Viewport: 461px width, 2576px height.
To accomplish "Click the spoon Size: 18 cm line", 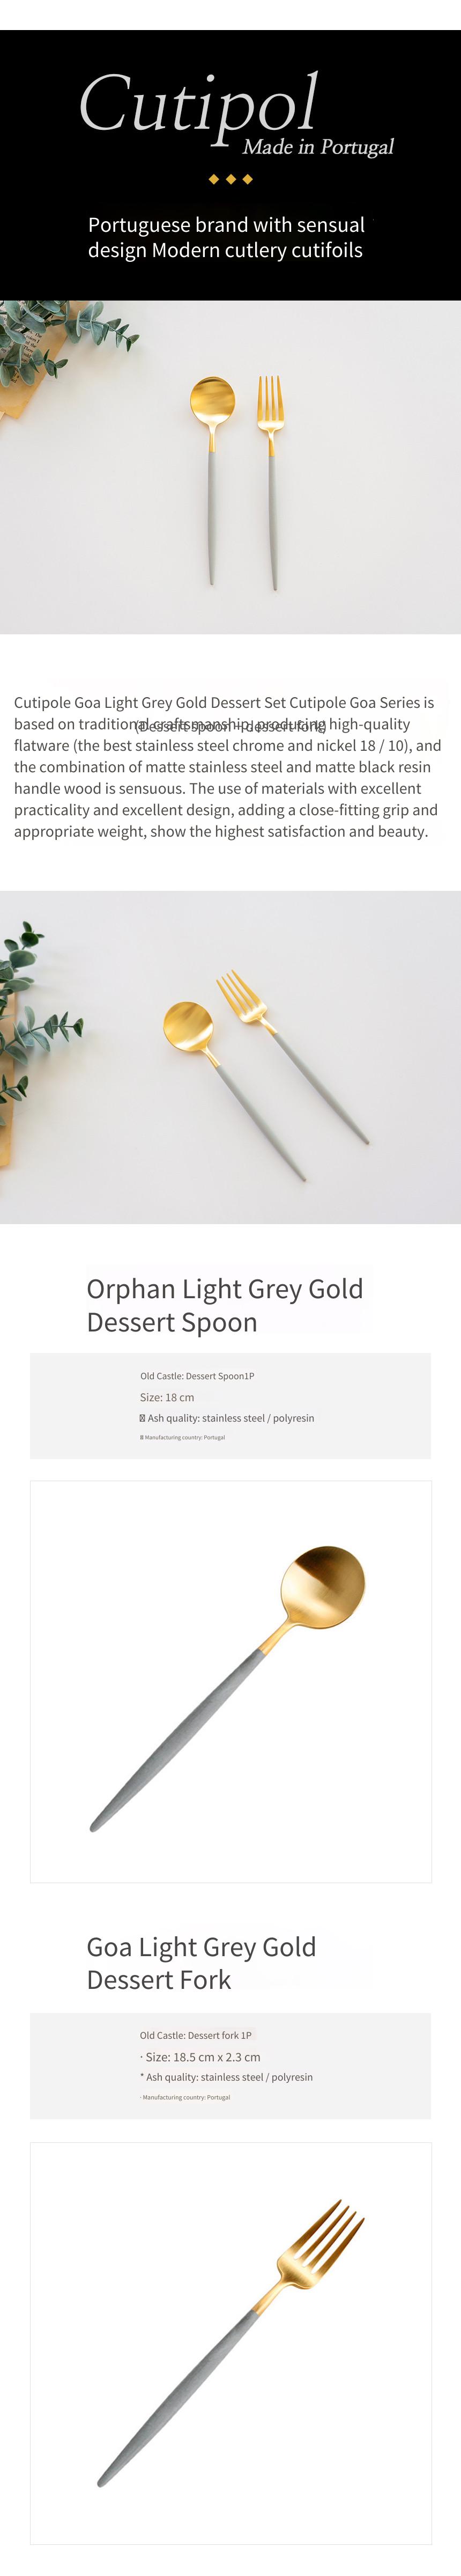I will 167,1397.
